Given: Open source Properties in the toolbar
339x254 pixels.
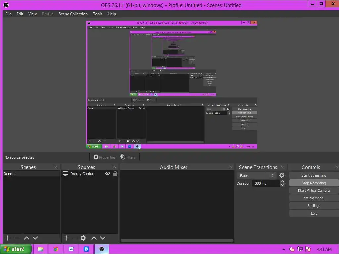Looking at the screenshot, I should [104, 157].
